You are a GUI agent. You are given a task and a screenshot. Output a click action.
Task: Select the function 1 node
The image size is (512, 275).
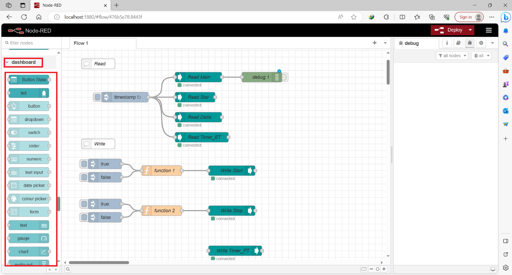pos(162,171)
